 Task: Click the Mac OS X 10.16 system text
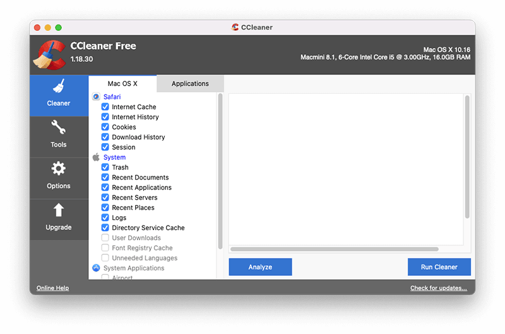447,50
